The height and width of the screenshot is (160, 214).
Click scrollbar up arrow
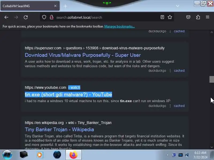(x=212, y=32)
